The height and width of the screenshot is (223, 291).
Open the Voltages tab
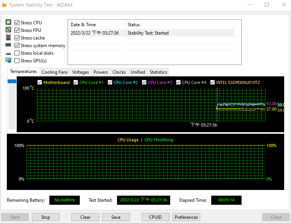point(81,72)
